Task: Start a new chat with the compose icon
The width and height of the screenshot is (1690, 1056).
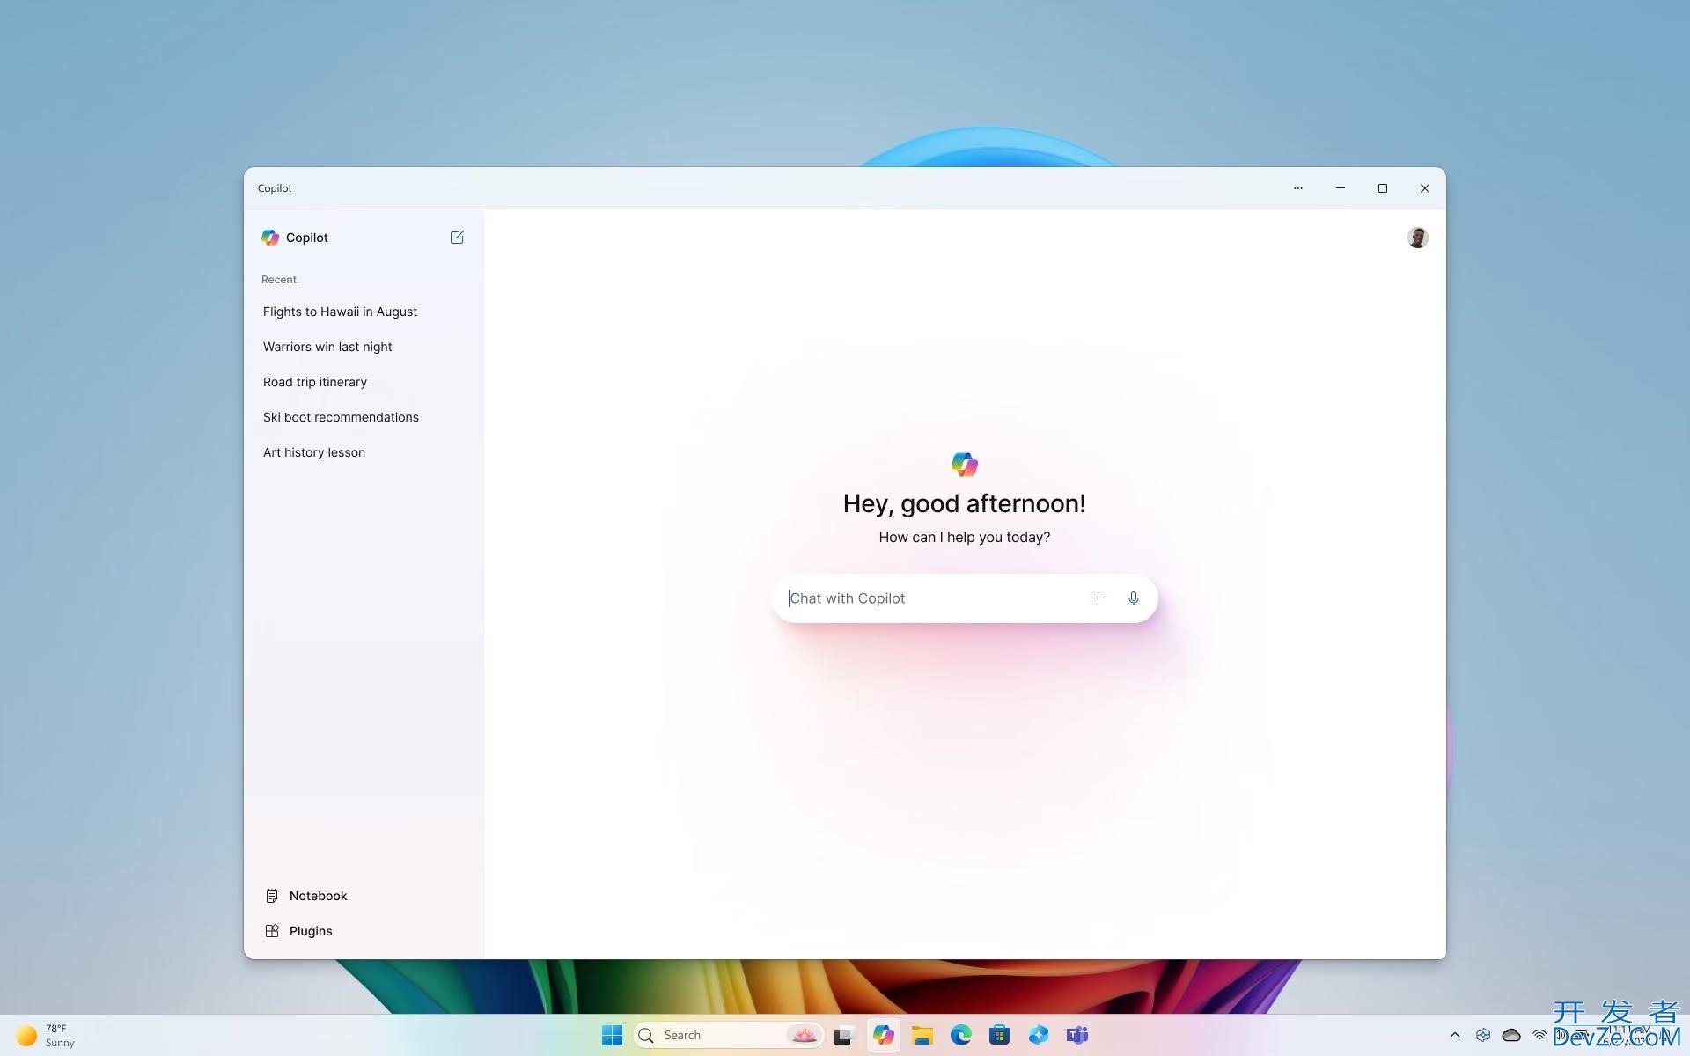Action: (457, 238)
